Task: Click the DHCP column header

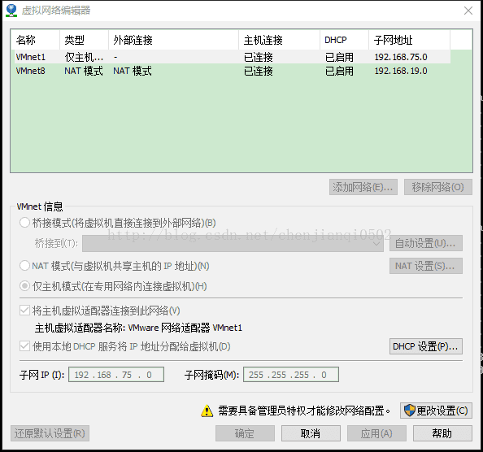Action: click(344, 40)
